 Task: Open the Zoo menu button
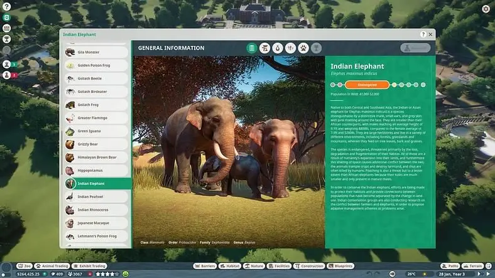(24, 266)
